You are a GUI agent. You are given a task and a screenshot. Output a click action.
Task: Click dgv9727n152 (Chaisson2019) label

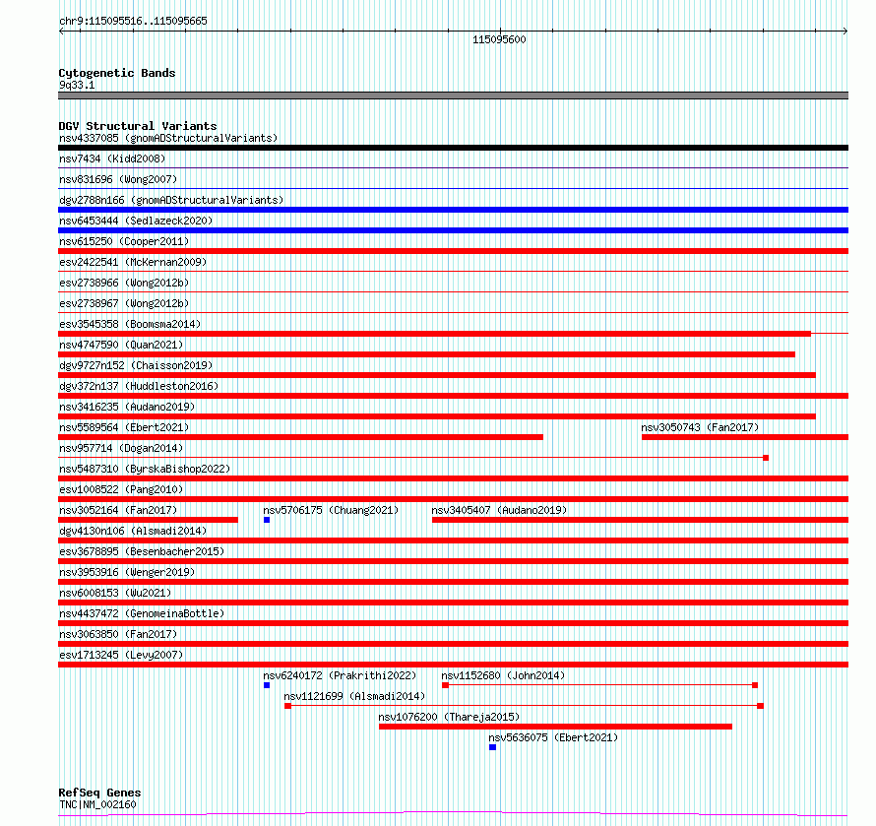(x=136, y=365)
